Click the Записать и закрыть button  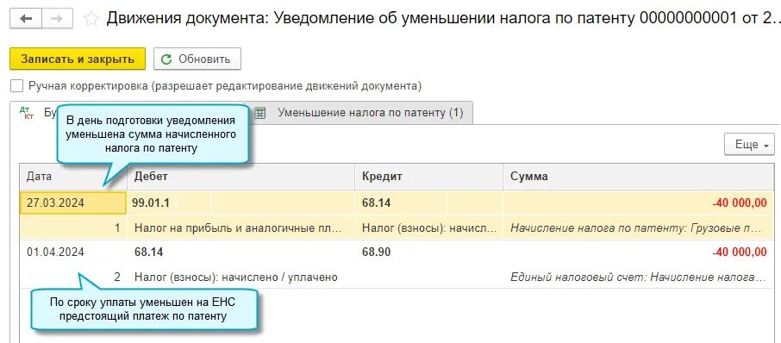[x=78, y=59]
